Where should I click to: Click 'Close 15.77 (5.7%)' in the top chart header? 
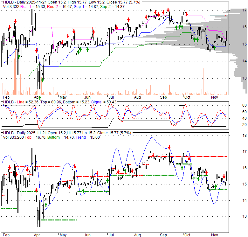pyautogui.click(x=123, y=2)
